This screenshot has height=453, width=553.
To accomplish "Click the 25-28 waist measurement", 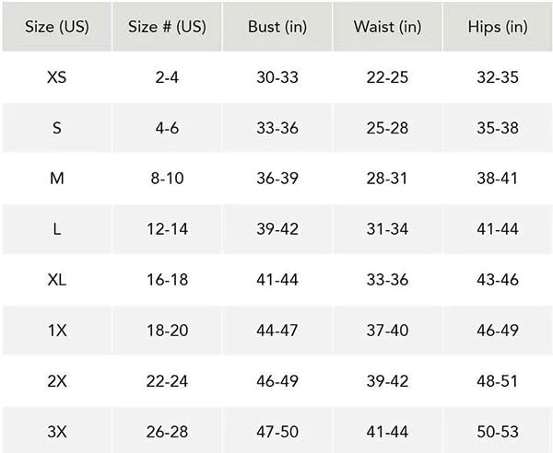I will pyautogui.click(x=387, y=128).
